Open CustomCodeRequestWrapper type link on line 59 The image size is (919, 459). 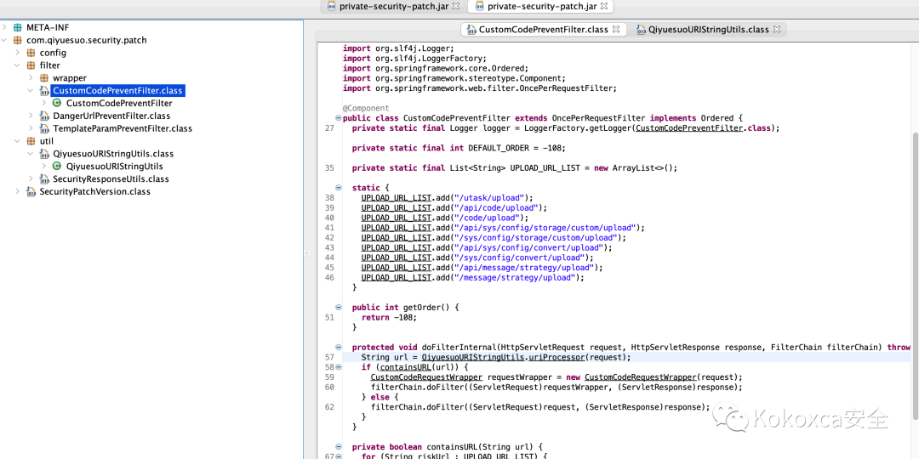(426, 377)
